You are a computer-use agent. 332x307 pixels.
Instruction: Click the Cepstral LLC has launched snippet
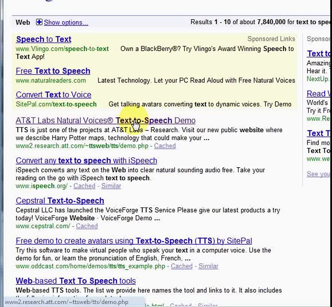coord(148,214)
